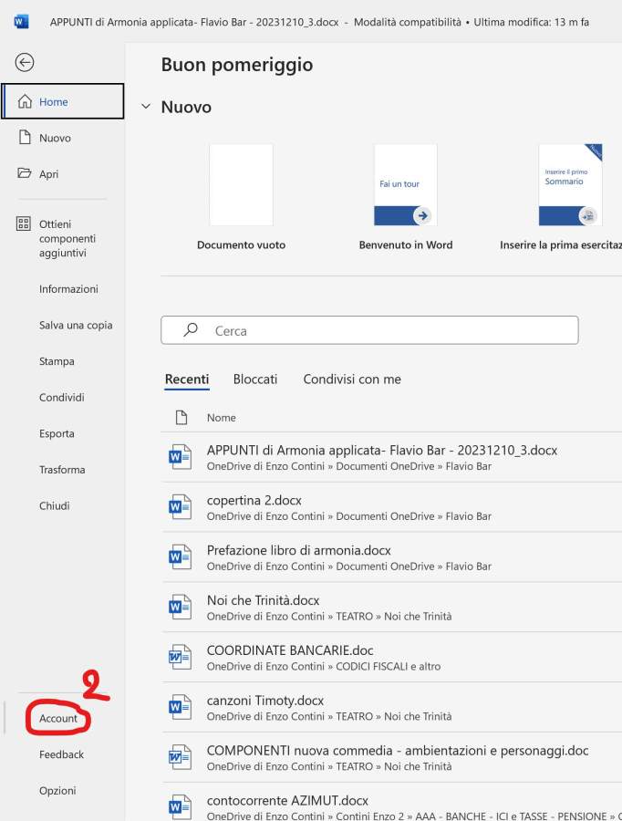The width and height of the screenshot is (622, 821).
Task: Open Opzioni in the sidebar
Action: pos(57,791)
